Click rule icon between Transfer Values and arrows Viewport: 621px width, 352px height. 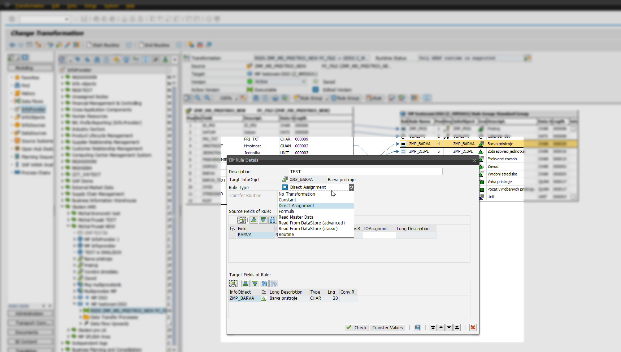coord(417,328)
